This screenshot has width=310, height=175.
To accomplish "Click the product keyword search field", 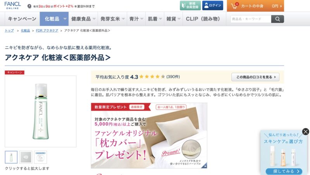I will pos(251,19).
